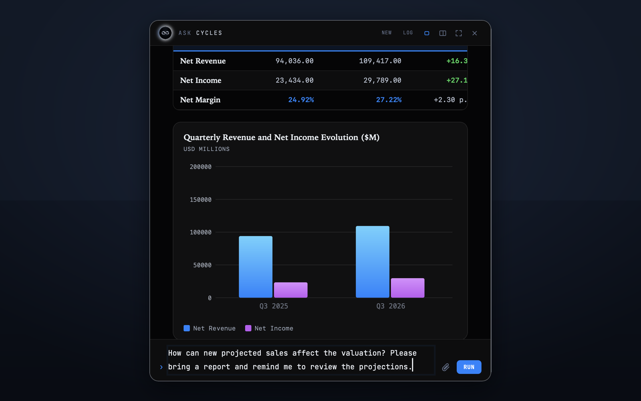
Task: Switch to compact single-pane view icon
Action: (x=427, y=33)
